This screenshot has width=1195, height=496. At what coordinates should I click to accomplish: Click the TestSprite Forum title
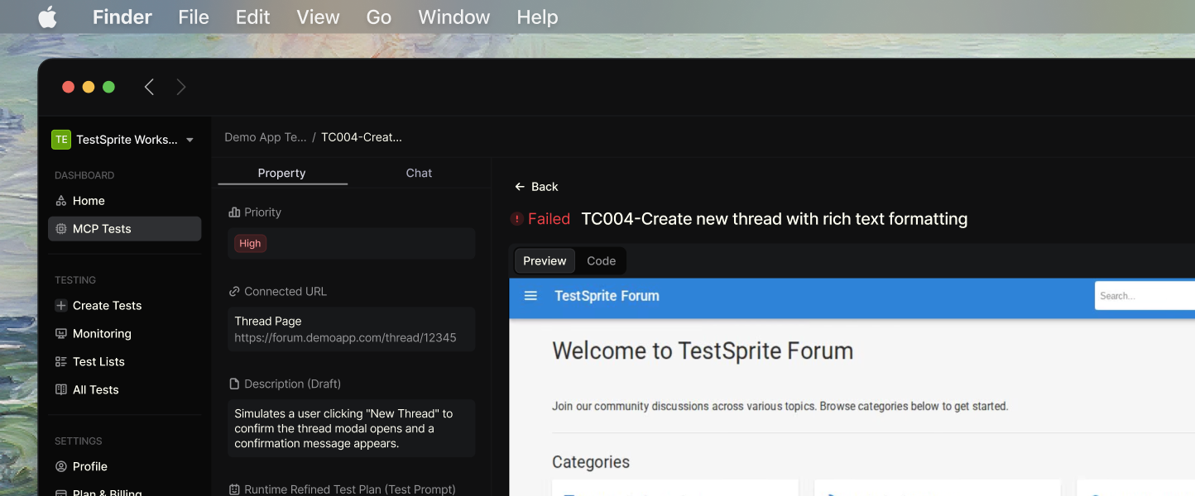coord(607,296)
